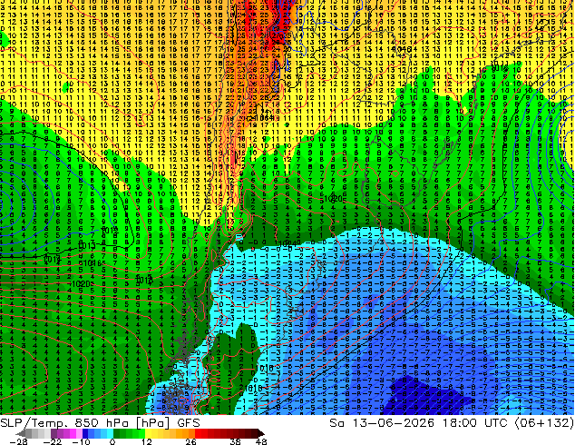Click the "12" label under the color scale

point(146,441)
